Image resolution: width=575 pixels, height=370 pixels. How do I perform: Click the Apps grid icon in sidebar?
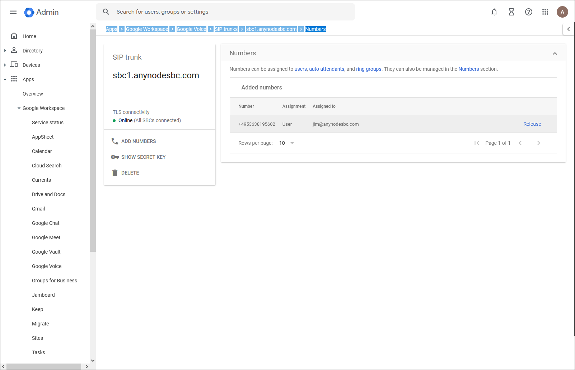[x=14, y=79]
